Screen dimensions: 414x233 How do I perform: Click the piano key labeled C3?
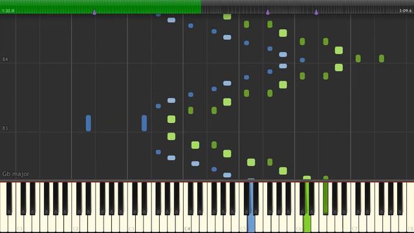pyautogui.click(x=131, y=223)
